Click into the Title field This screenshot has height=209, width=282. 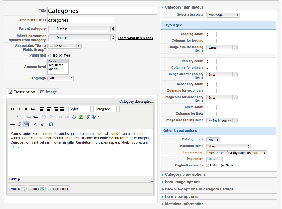coord(102,11)
